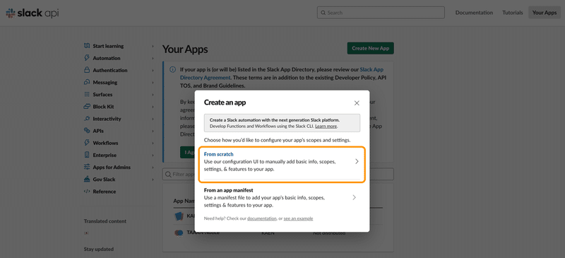The width and height of the screenshot is (565, 258).
Task: Open the see an example link
Action: (x=298, y=218)
